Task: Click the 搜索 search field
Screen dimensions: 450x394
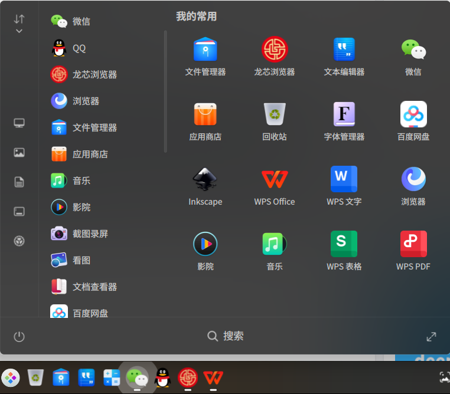Action: pyautogui.click(x=226, y=336)
